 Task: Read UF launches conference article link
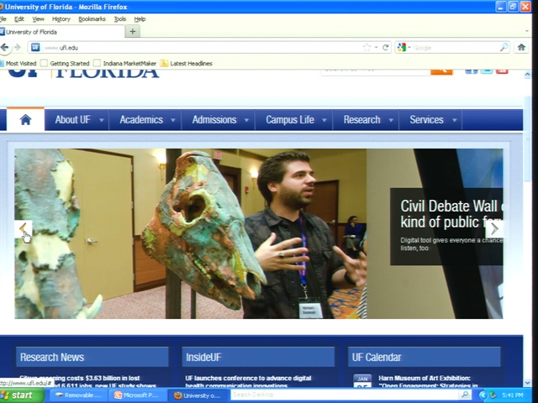(x=248, y=381)
